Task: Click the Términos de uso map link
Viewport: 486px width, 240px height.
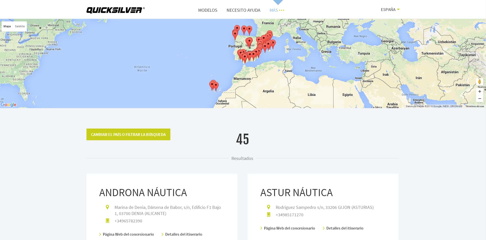Action: [x=474, y=106]
